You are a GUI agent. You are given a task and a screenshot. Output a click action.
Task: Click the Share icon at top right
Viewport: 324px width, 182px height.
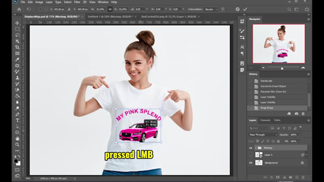[307, 10]
